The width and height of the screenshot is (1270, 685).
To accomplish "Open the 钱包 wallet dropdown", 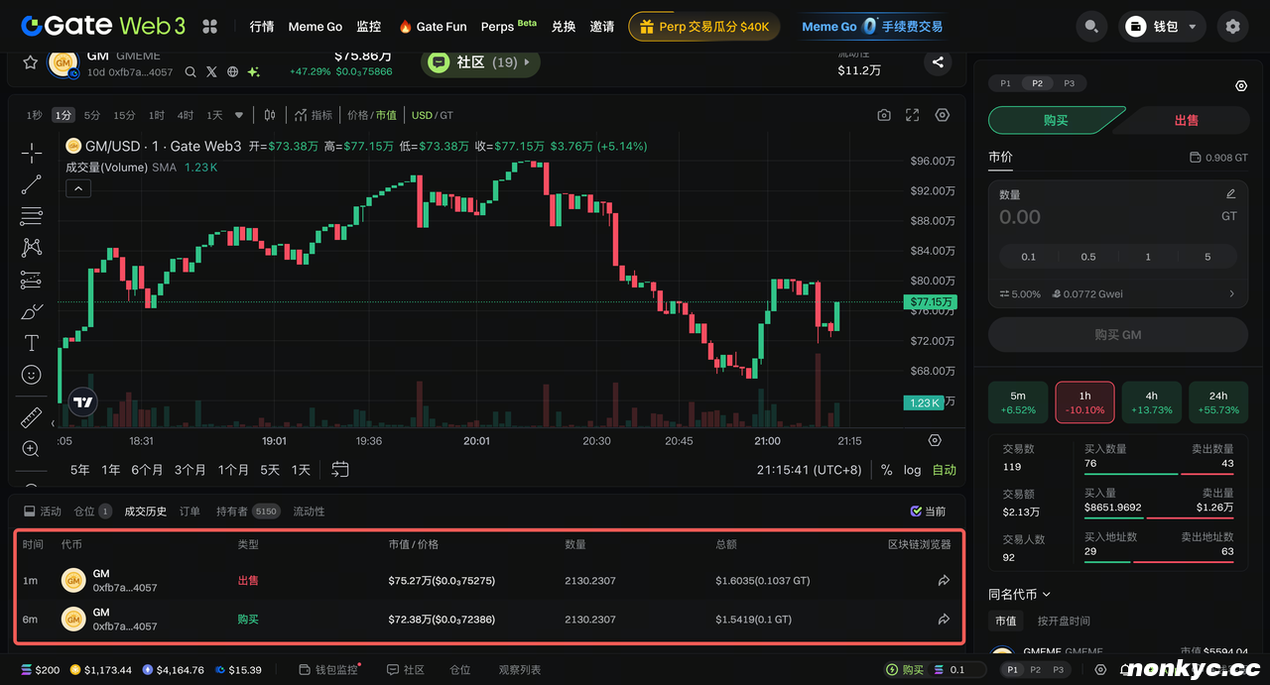I will [1163, 27].
